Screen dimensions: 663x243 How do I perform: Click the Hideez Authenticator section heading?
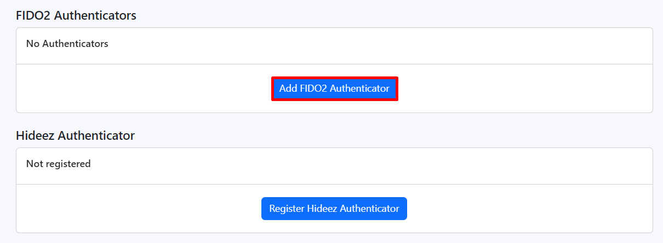tap(75, 135)
